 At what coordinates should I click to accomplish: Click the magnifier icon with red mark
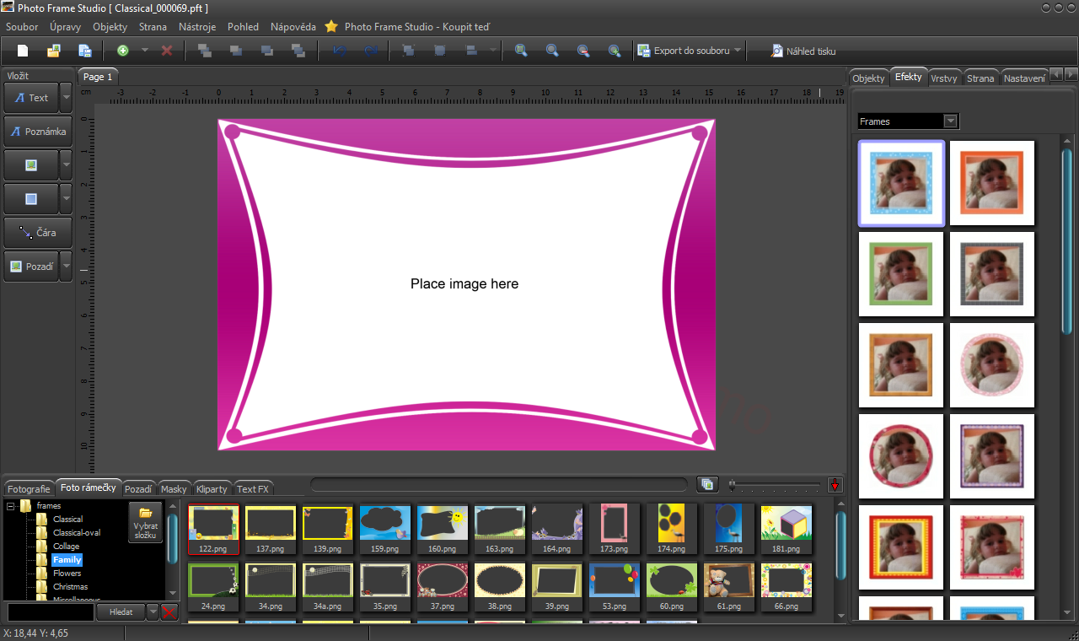pos(583,51)
